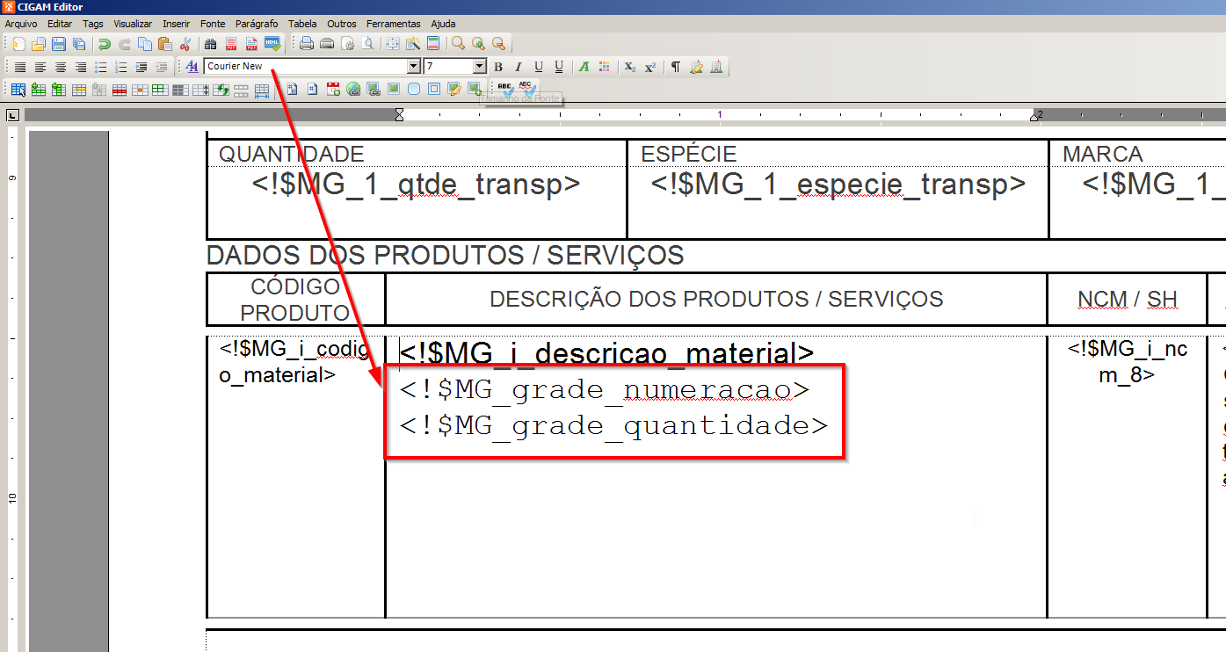Click the red delete table row icon
The width and height of the screenshot is (1226, 652).
(120, 89)
